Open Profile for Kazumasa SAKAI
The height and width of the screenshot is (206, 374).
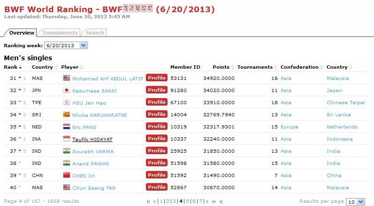point(157,90)
